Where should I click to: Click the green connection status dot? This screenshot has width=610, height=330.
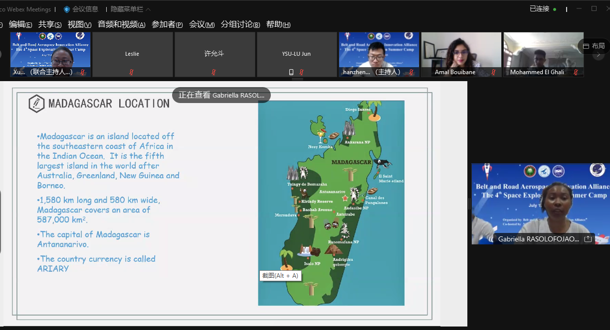555,9
